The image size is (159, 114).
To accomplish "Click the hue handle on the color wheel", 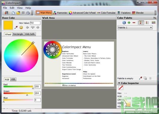I will [33, 43].
